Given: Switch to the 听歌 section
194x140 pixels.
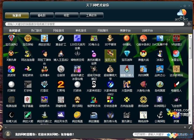Looking at the screenshot, I should [67, 15].
